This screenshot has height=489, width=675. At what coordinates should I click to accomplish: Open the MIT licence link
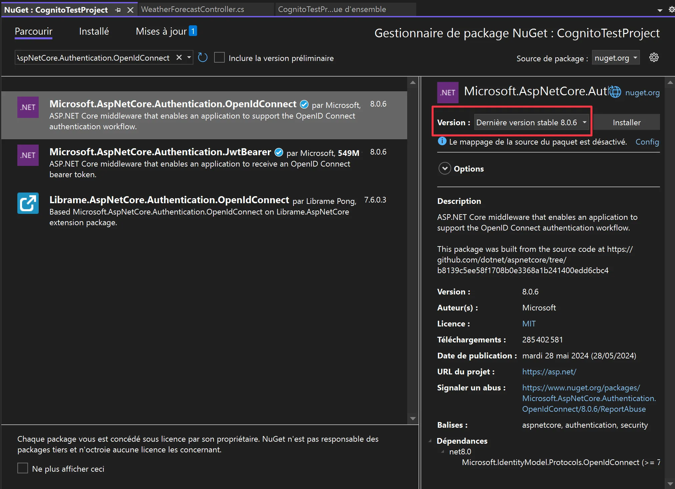pyautogui.click(x=529, y=323)
